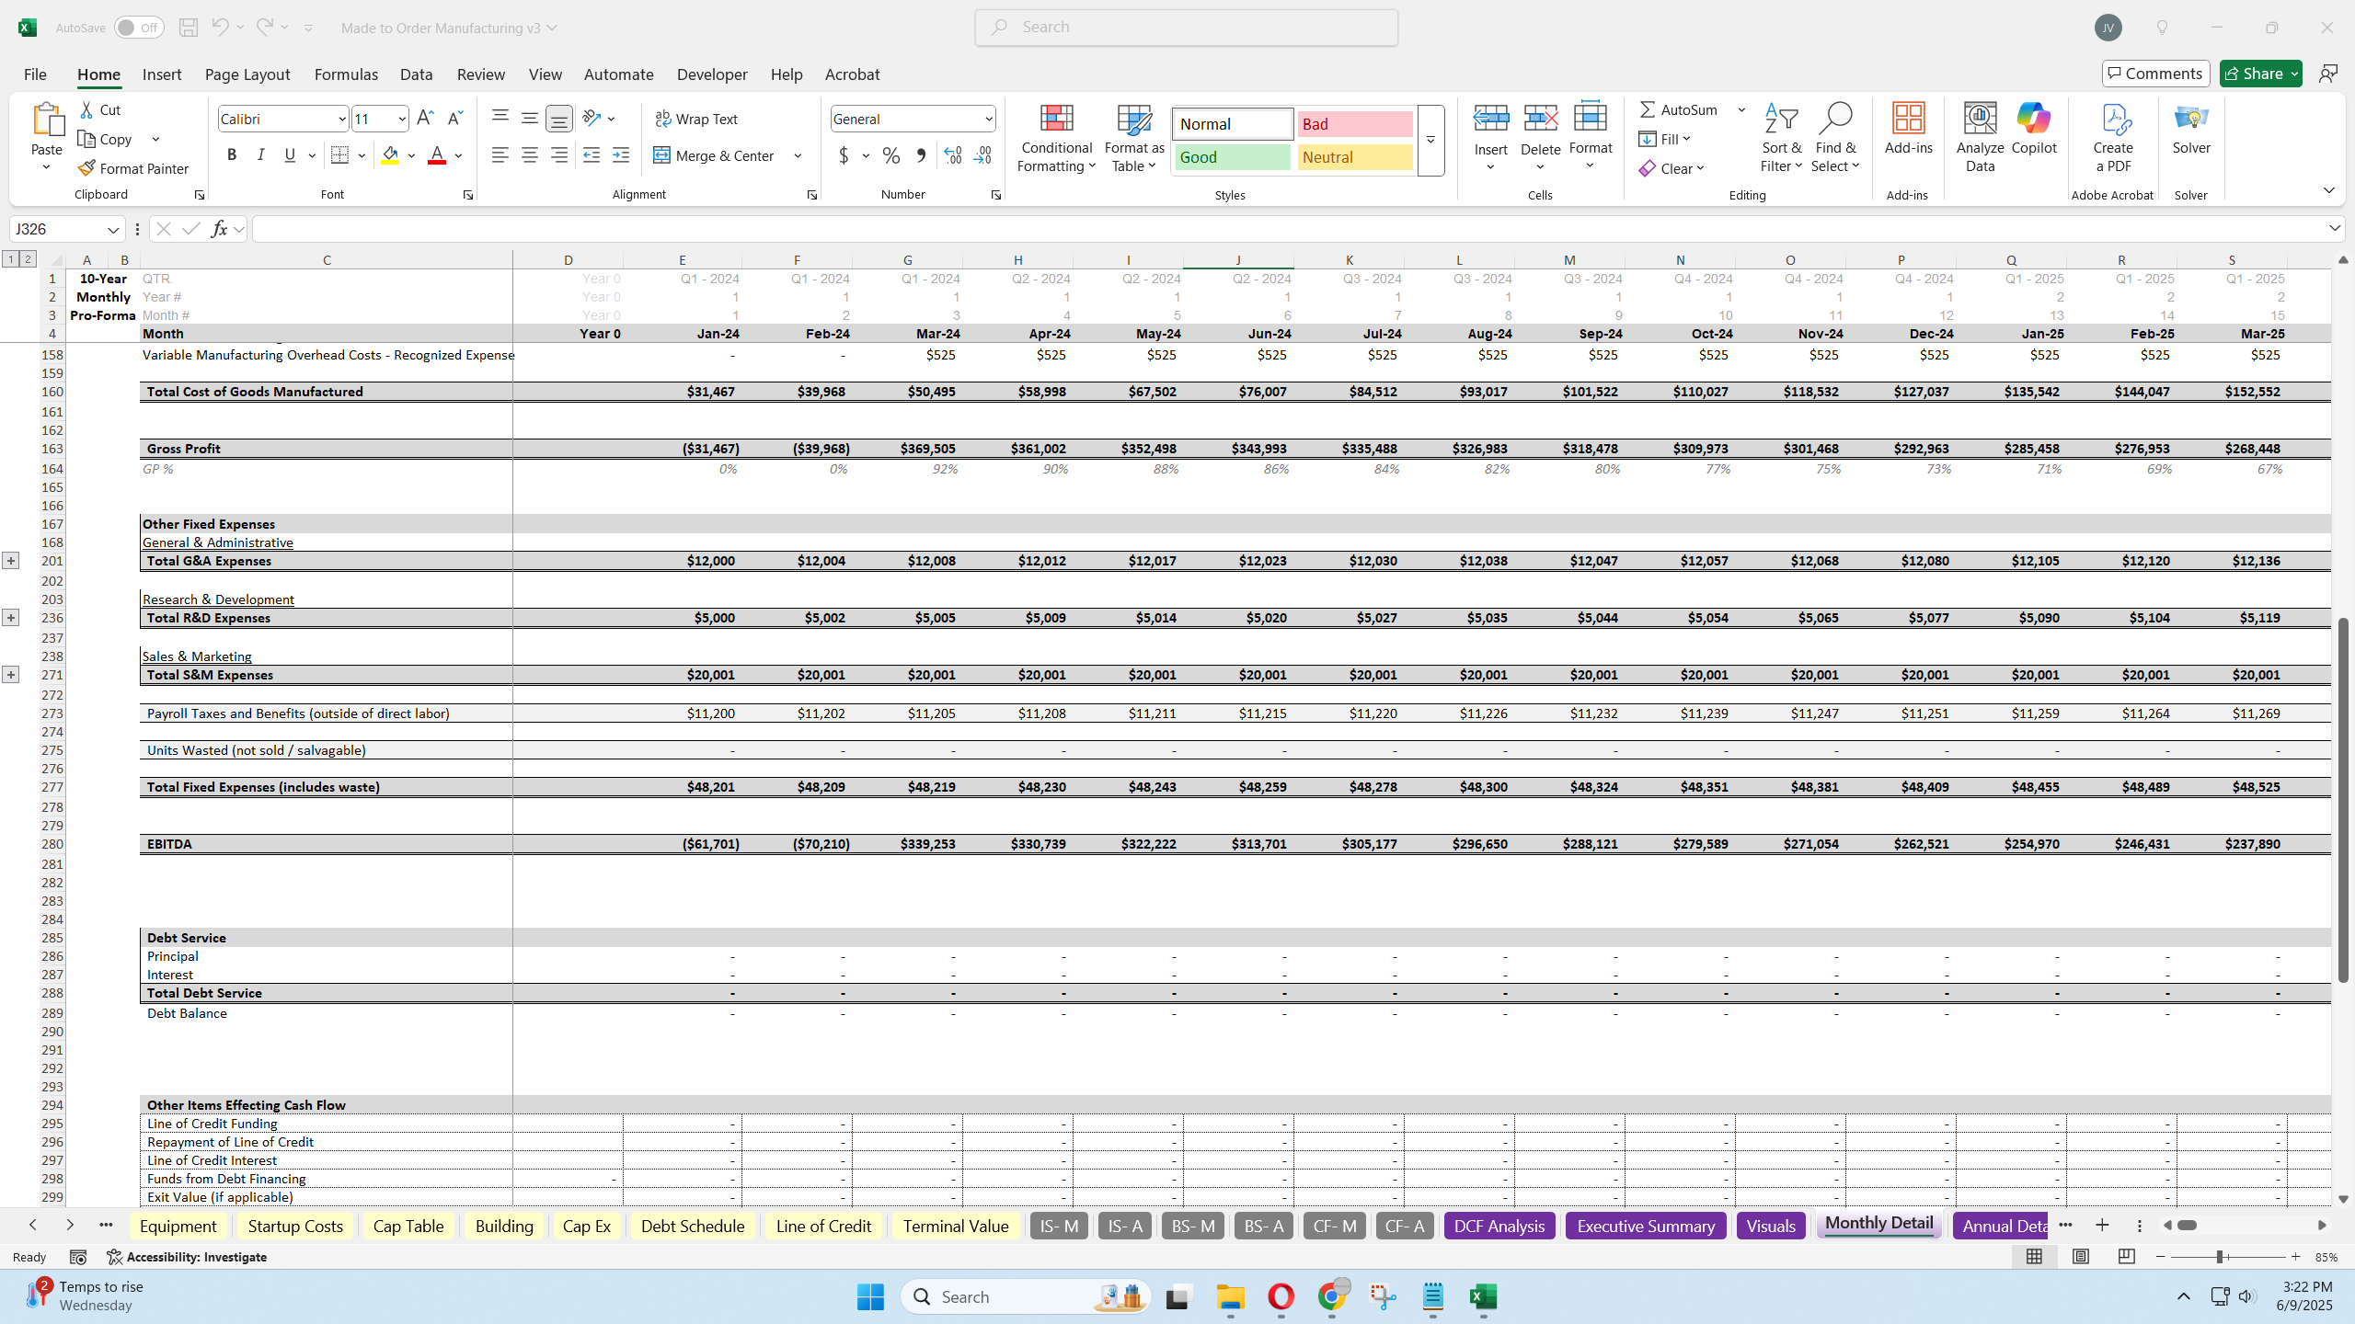Open the Fill Color dropdown arrow
2355x1324 pixels.
click(411, 155)
